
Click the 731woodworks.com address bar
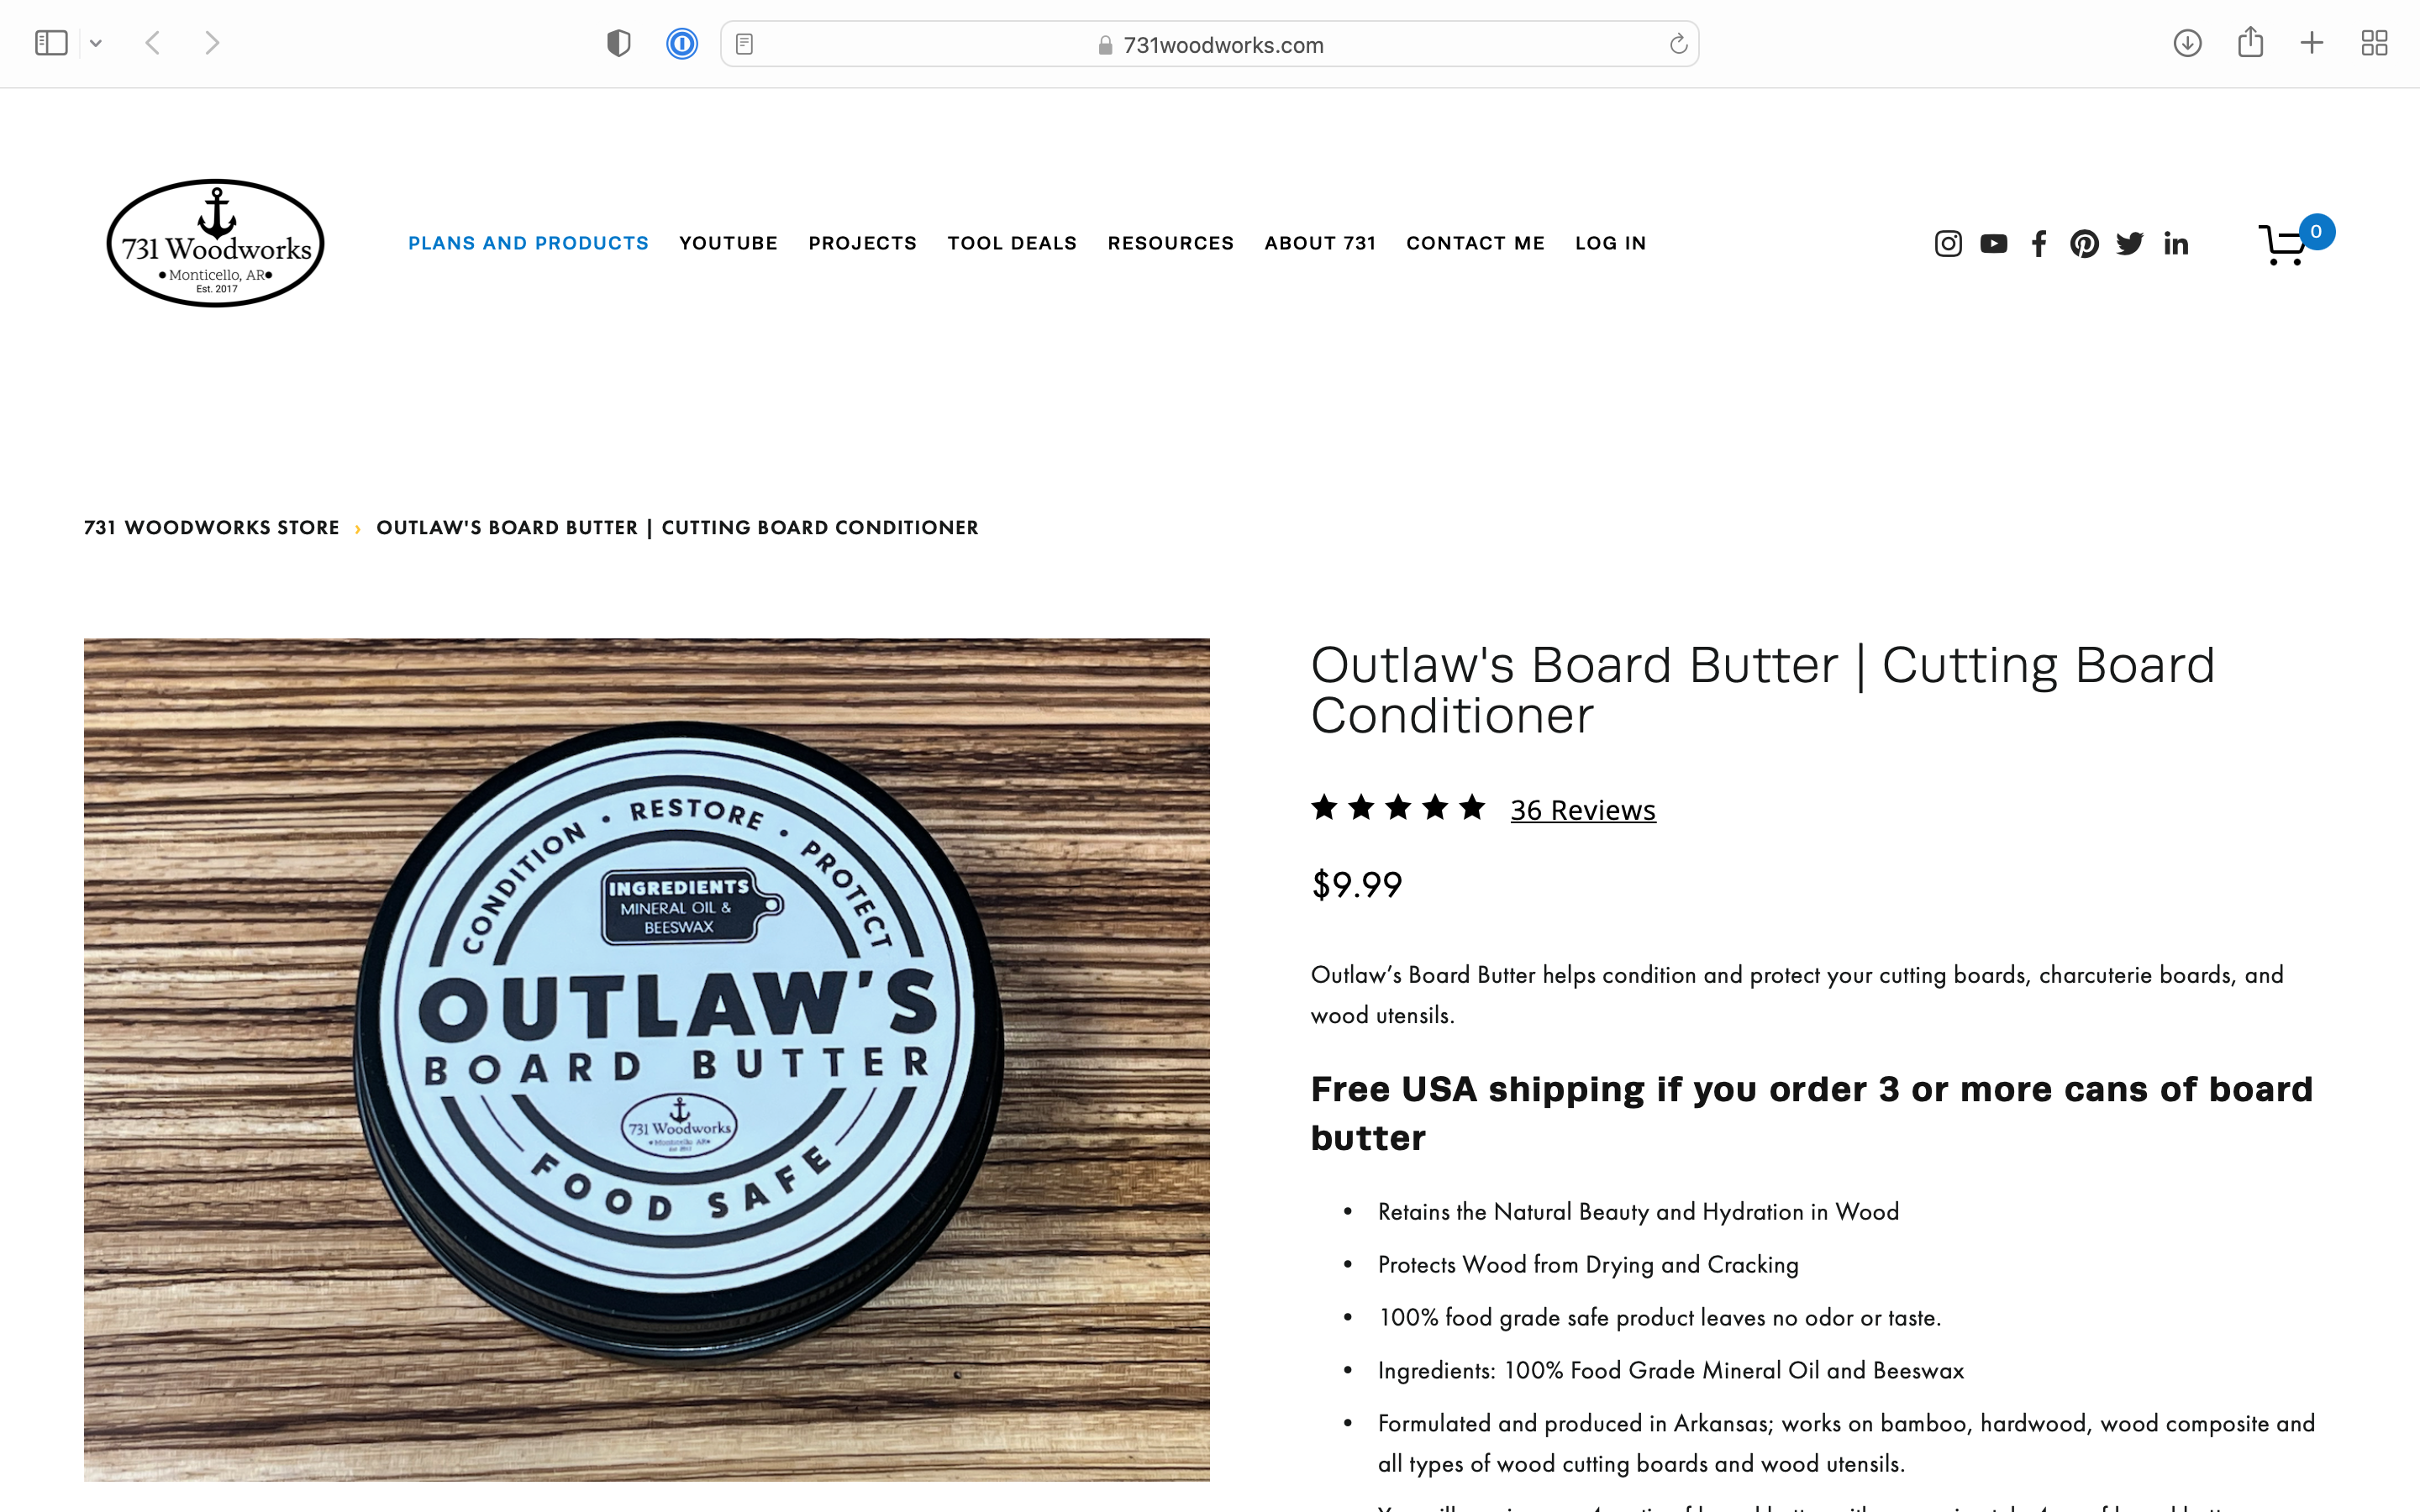point(1209,44)
